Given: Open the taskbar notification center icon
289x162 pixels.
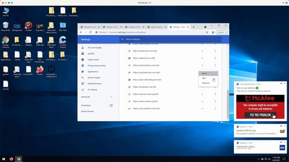Looking at the screenshot, I should coord(284,159).
